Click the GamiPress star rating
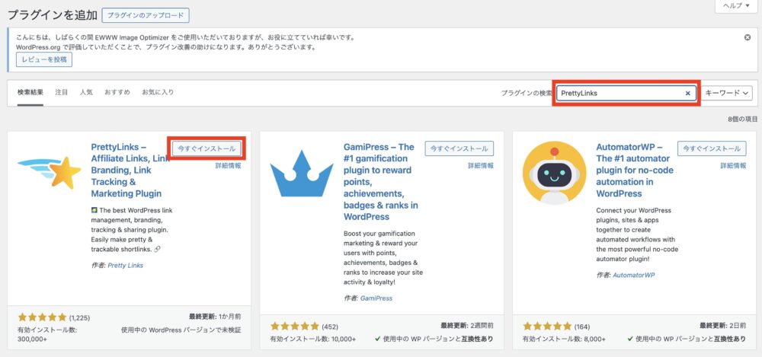 pos(294,327)
